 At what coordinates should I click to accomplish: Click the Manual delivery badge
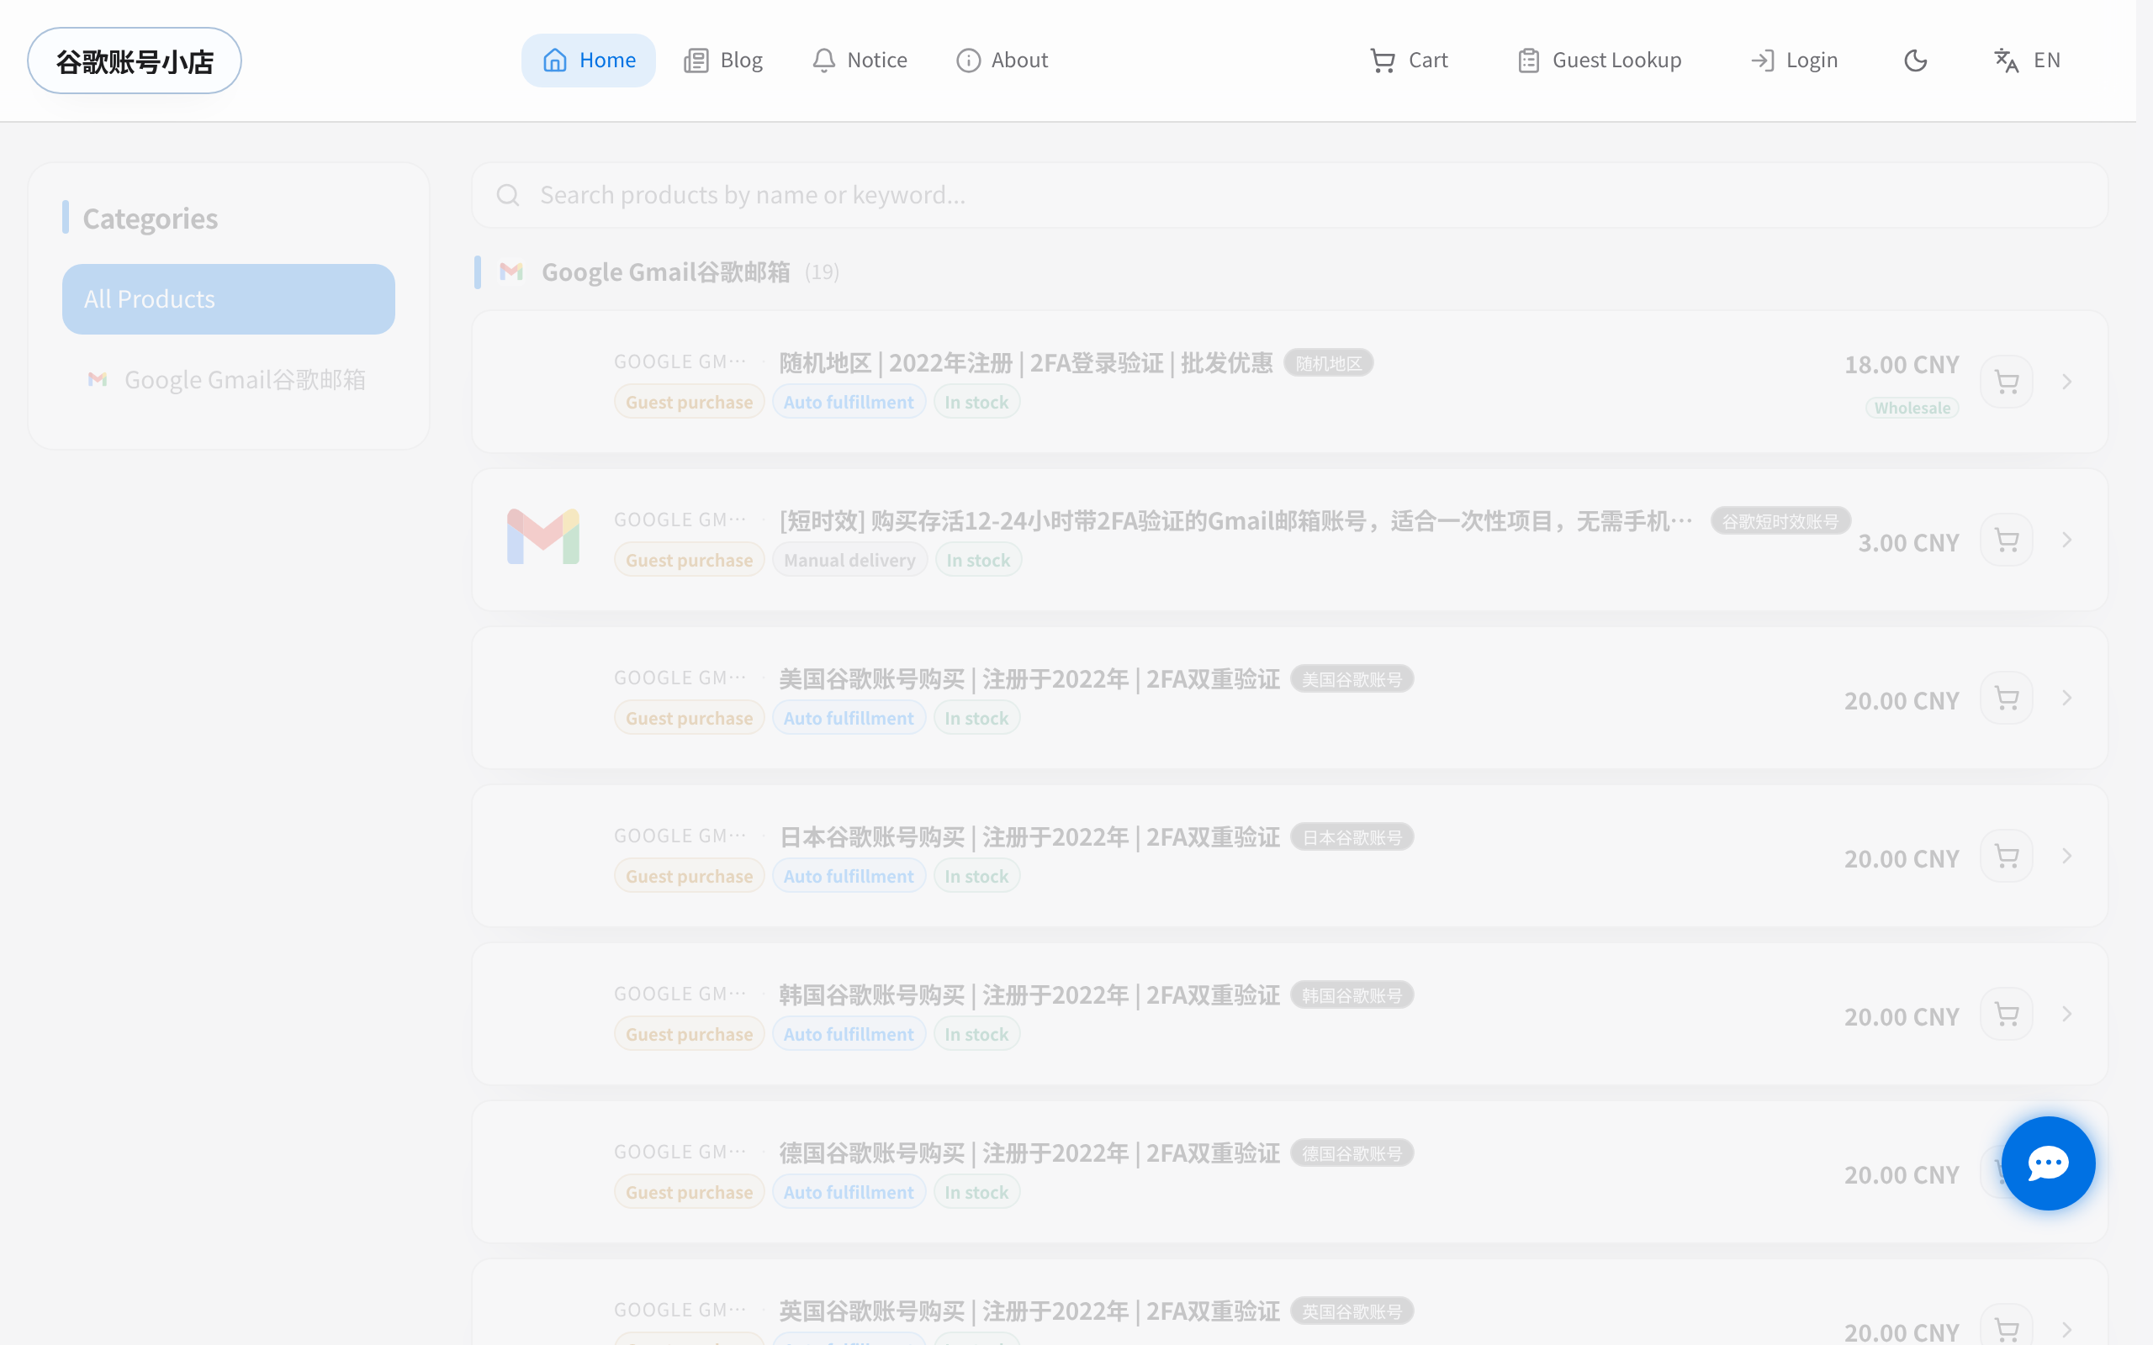pyautogui.click(x=849, y=561)
